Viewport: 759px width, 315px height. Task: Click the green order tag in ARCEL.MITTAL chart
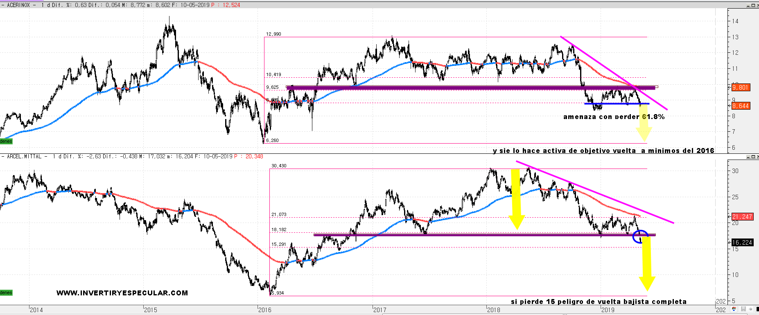(x=6, y=292)
